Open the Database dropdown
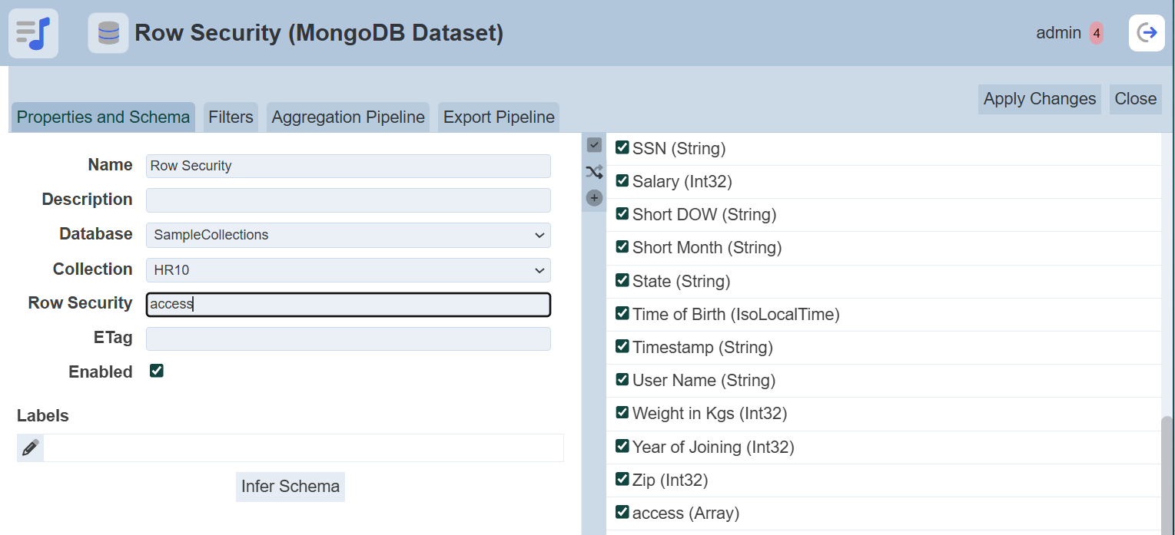Viewport: 1175px width, 535px height. [348, 235]
